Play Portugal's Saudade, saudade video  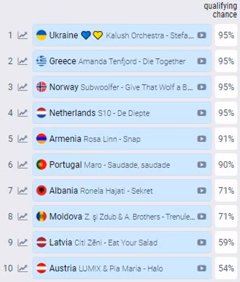pyautogui.click(x=202, y=165)
